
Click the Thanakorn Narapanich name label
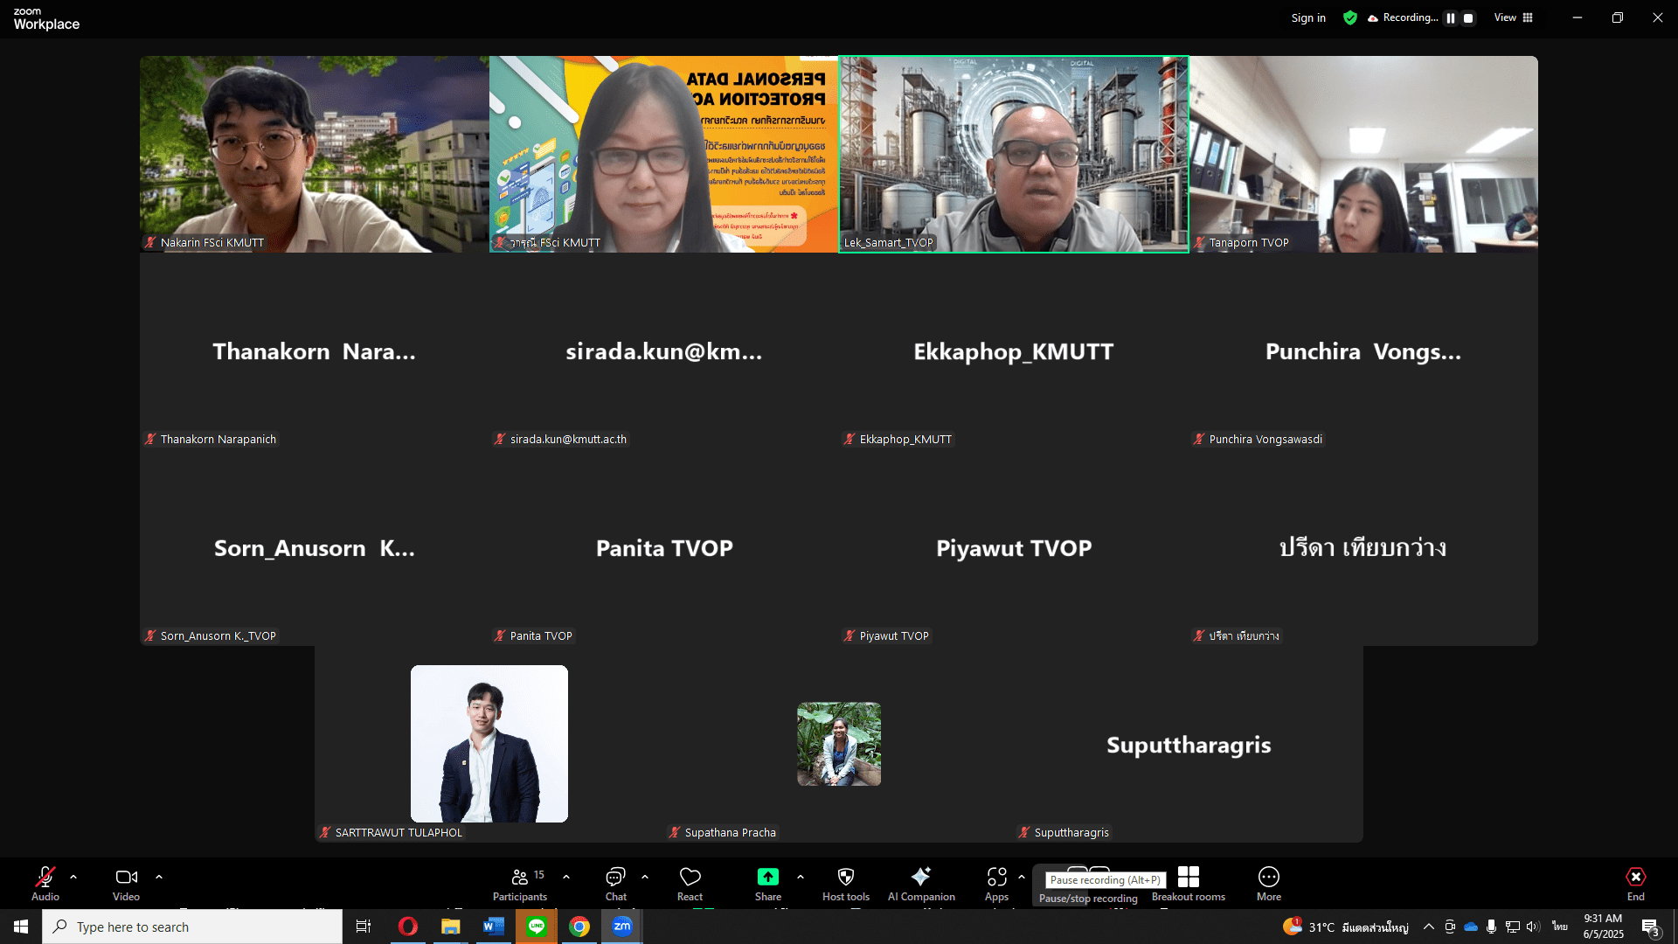tap(218, 440)
